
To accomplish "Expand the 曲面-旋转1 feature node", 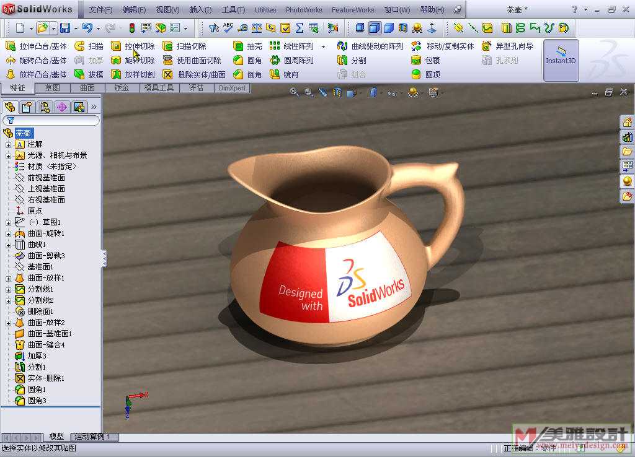I will 8,233.
